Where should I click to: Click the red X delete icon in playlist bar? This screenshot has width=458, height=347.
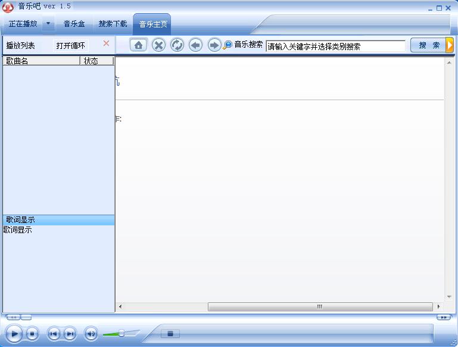pyautogui.click(x=106, y=44)
